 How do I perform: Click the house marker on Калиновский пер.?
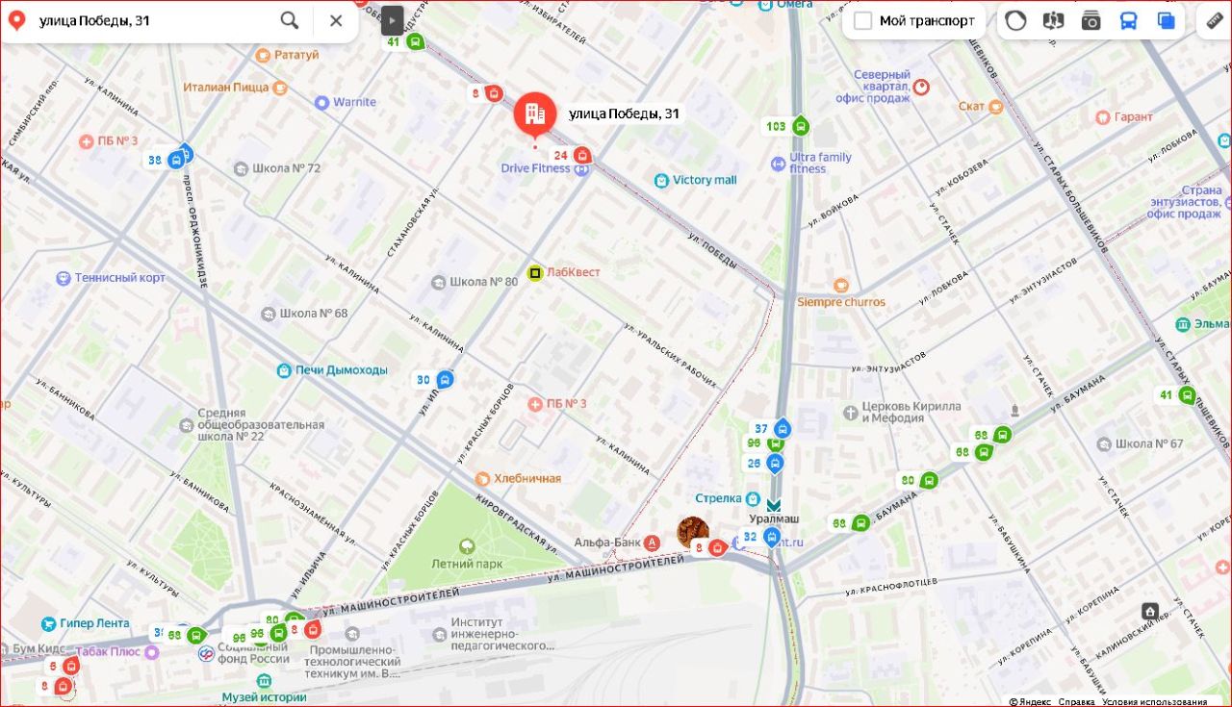(1149, 612)
